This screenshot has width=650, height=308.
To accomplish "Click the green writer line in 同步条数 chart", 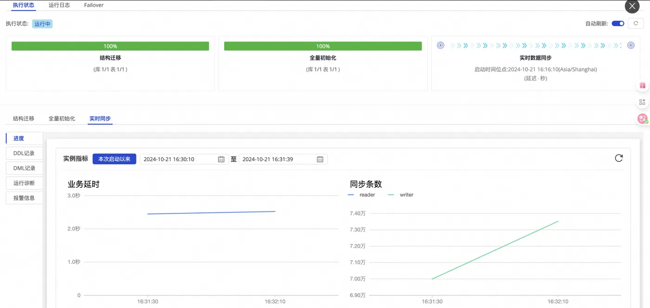I will pos(495,250).
